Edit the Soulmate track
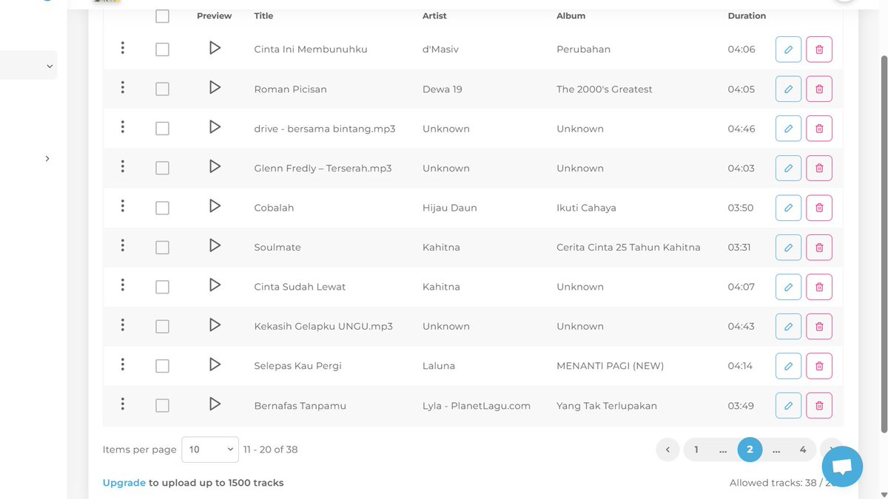888x499 pixels. point(788,247)
